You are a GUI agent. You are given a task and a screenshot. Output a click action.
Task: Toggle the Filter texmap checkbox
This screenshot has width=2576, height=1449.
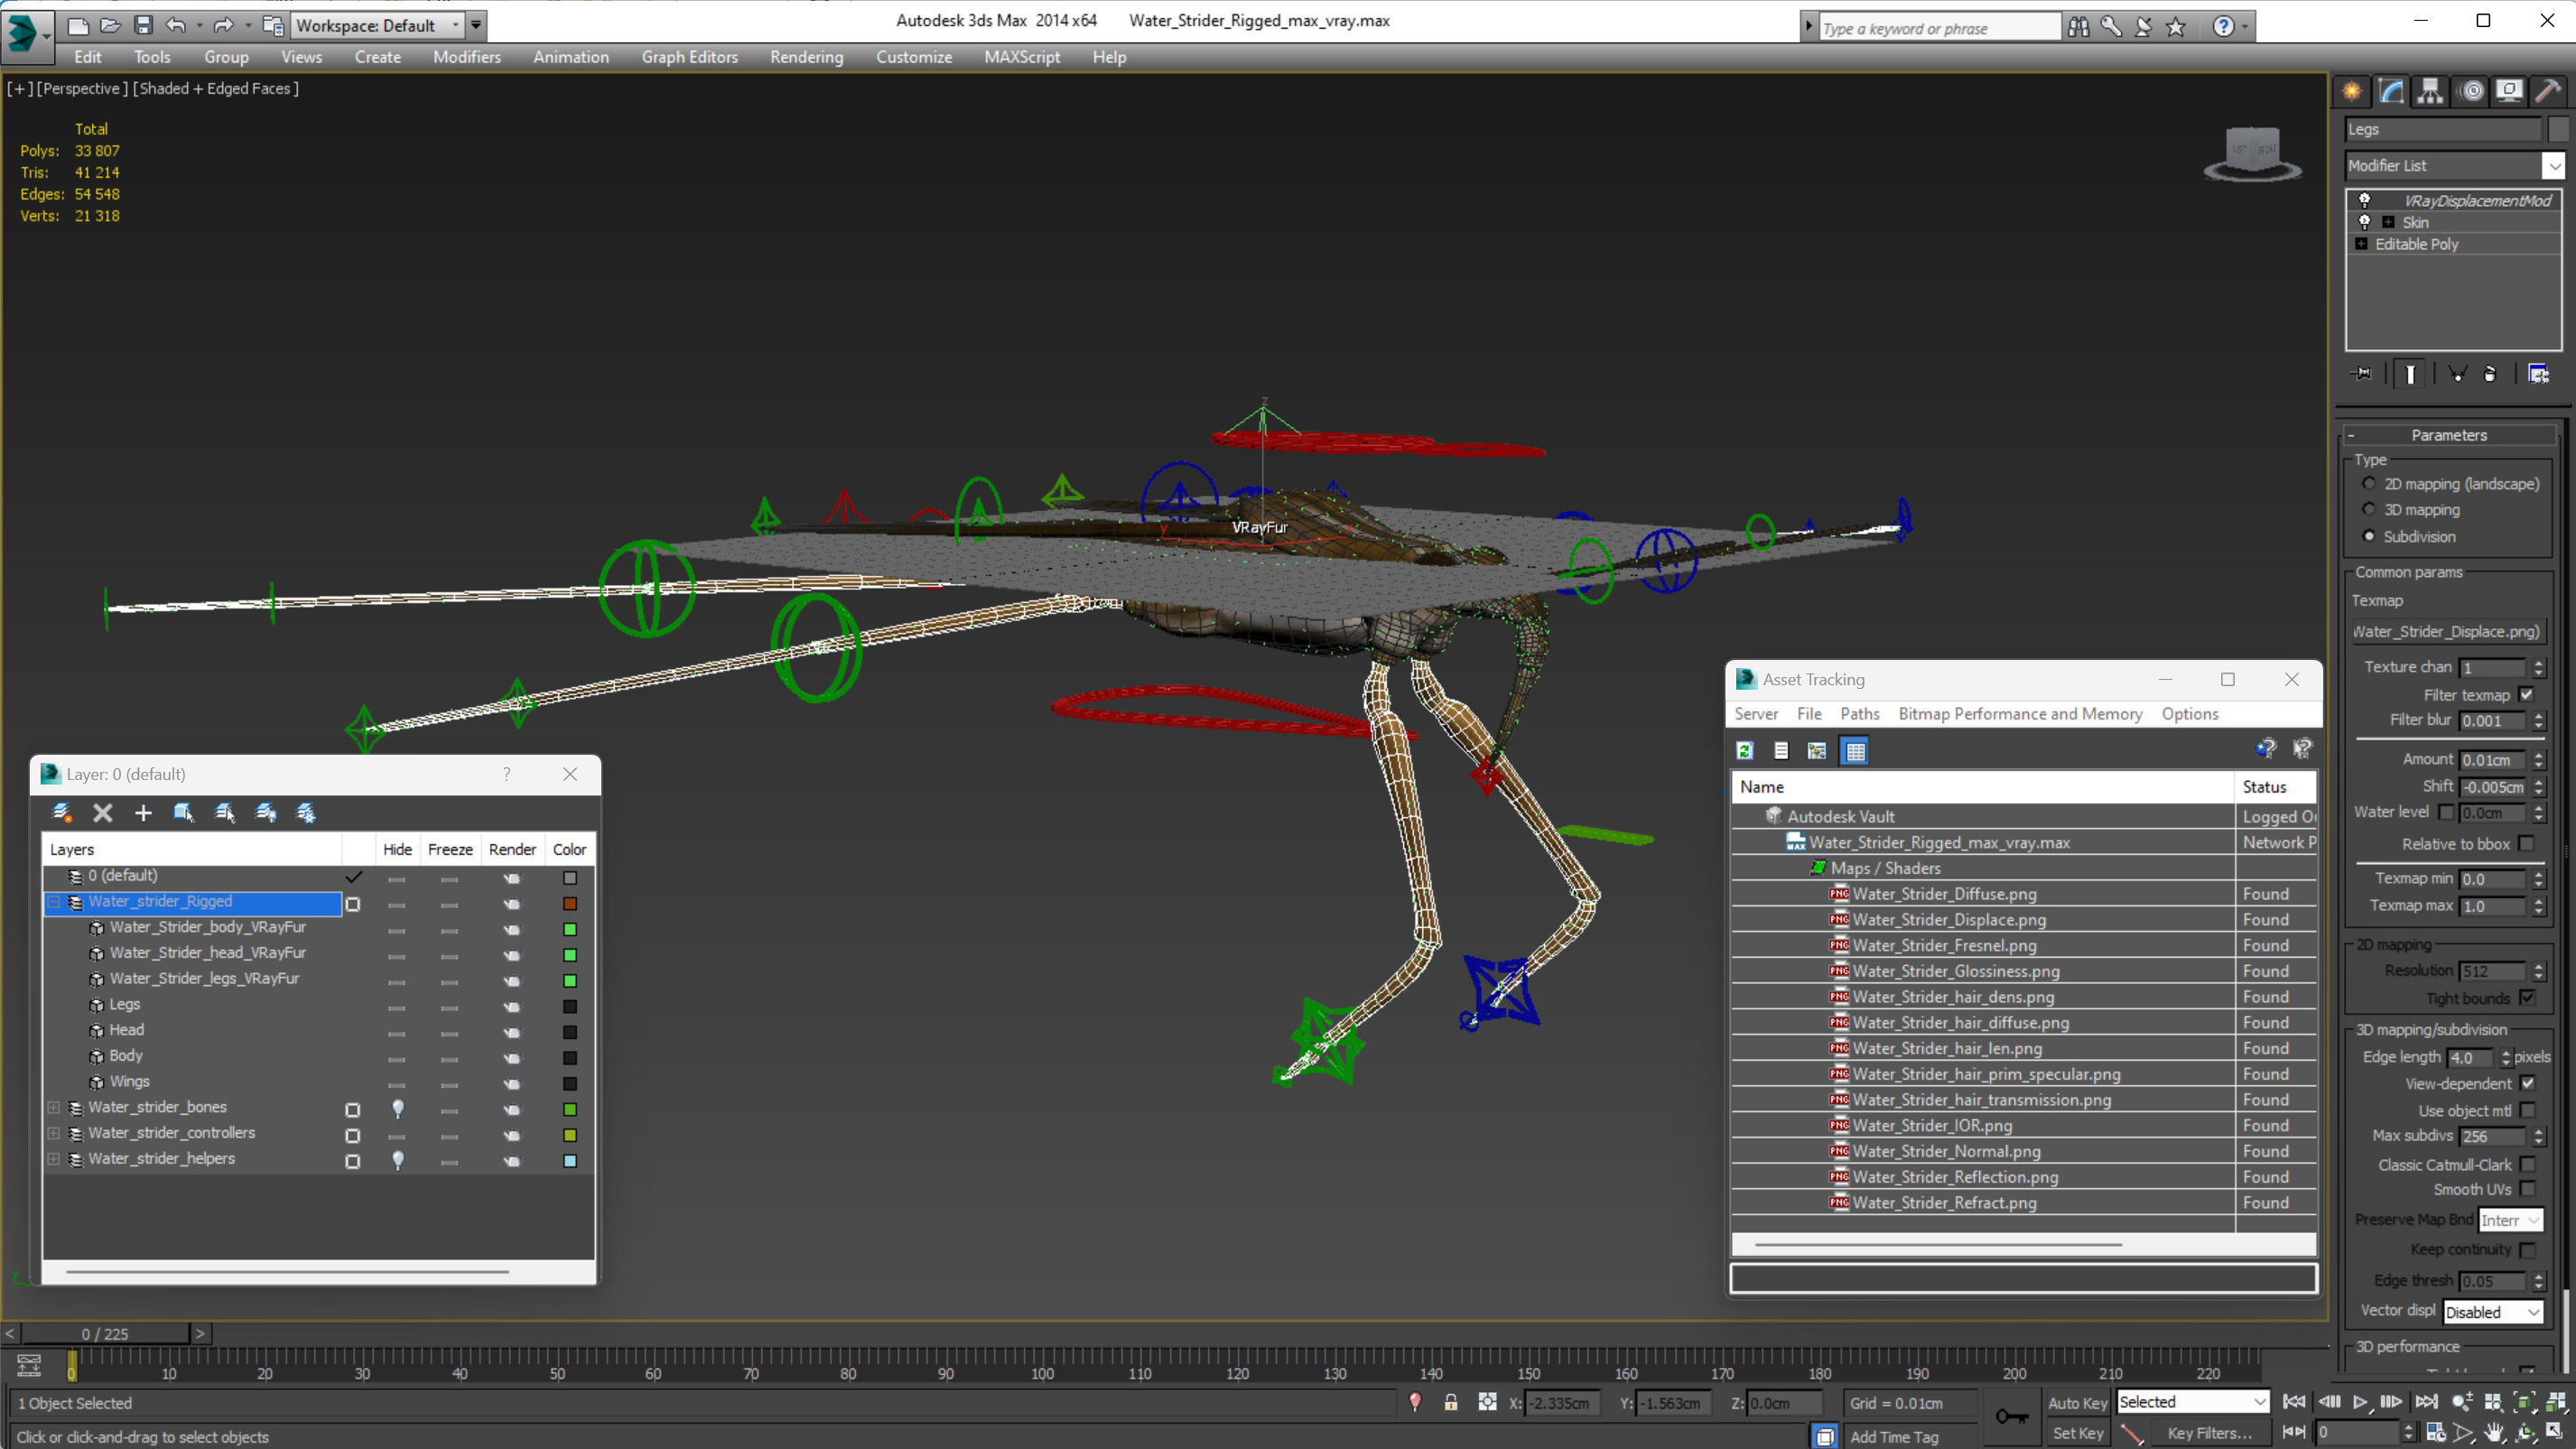click(x=2528, y=694)
